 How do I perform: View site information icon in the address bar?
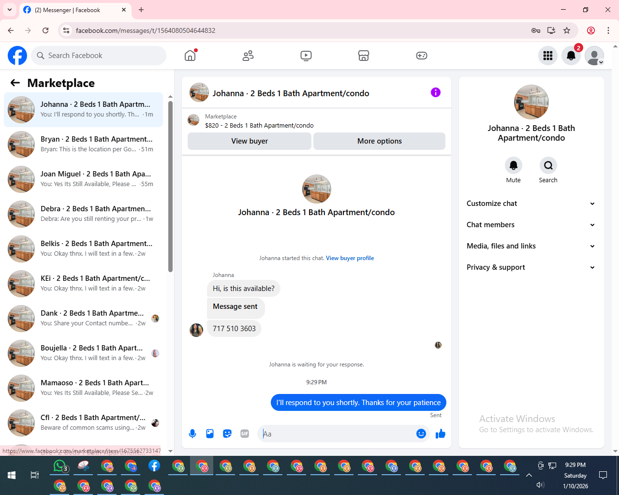point(66,30)
